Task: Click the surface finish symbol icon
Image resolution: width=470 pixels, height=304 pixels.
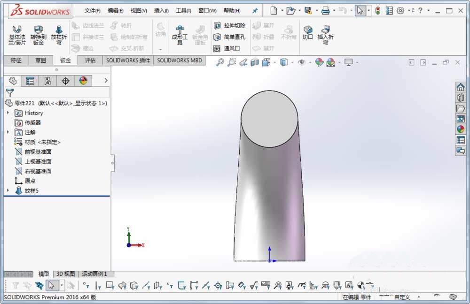Action: (254, 285)
